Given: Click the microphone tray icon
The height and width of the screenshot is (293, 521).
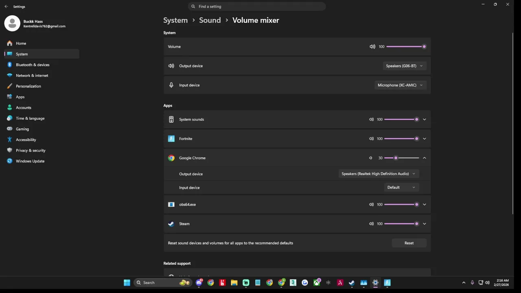Looking at the screenshot, I should tap(472, 282).
